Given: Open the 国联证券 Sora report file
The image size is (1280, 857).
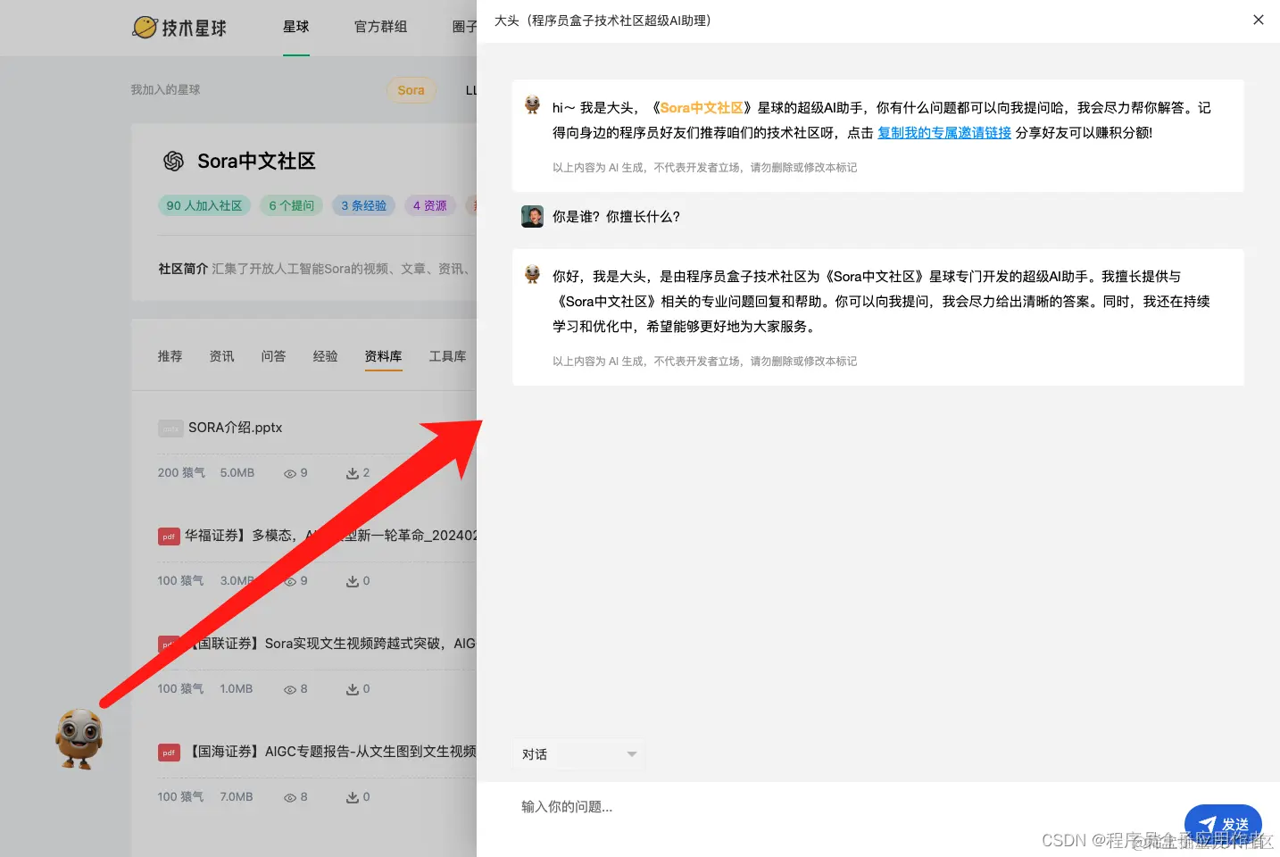Looking at the screenshot, I should (x=333, y=644).
